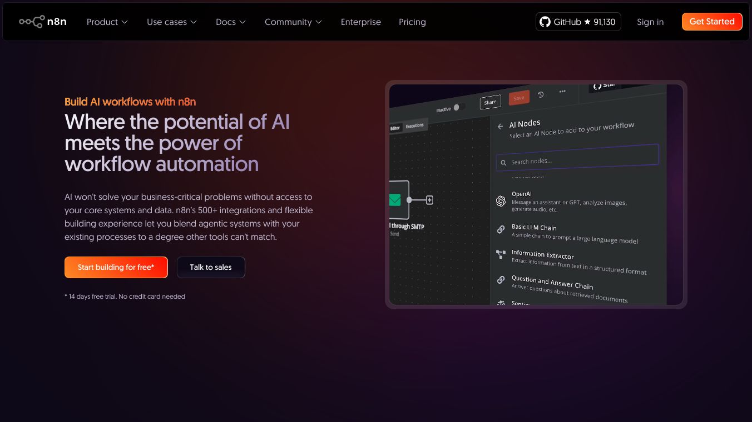Image resolution: width=752 pixels, height=422 pixels.
Task: Expand the Community dropdown
Action: click(293, 22)
